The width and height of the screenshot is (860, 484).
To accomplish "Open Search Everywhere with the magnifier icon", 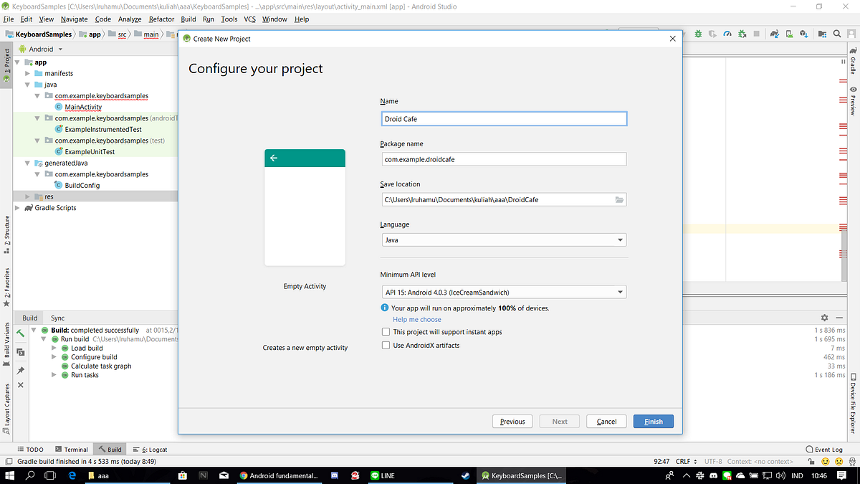I will (836, 34).
